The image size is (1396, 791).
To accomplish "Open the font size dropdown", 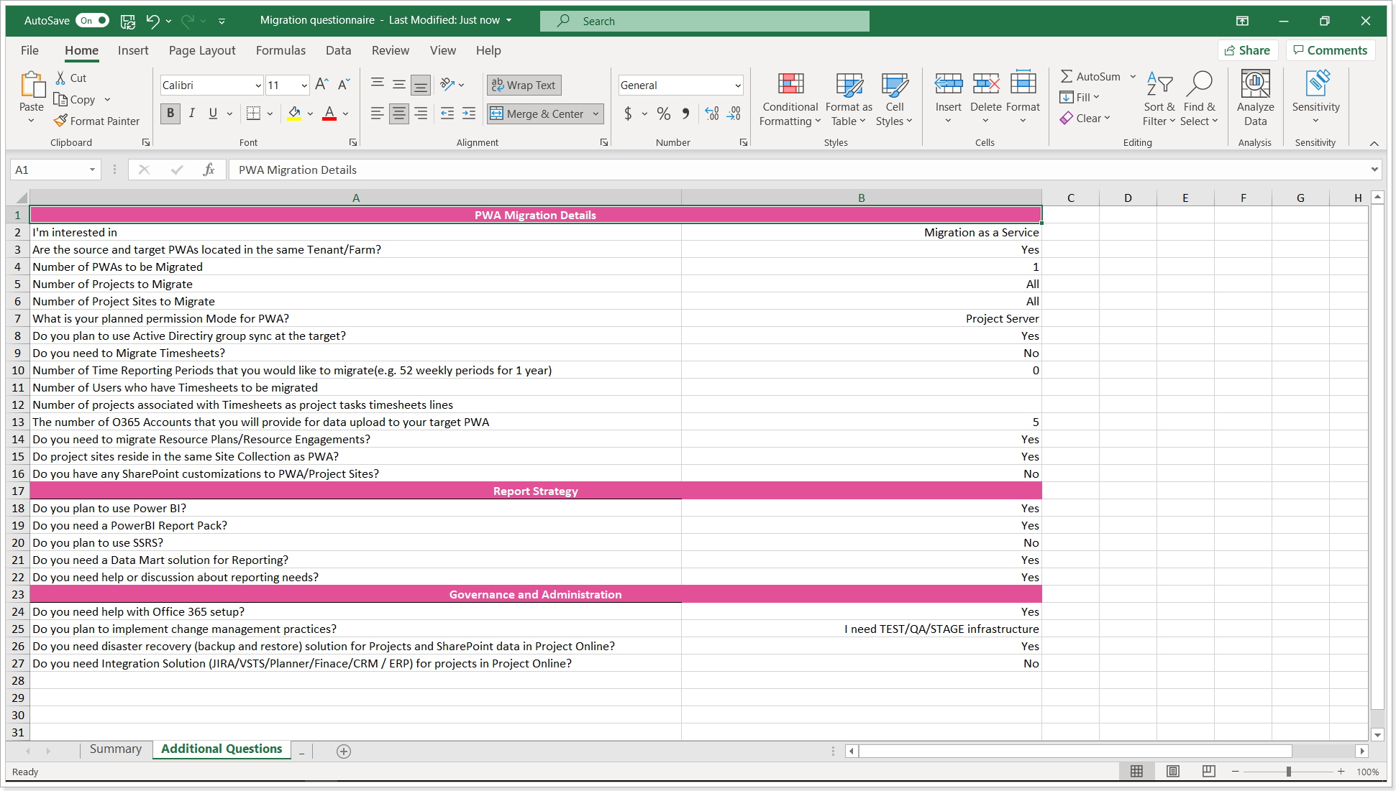I will pyautogui.click(x=304, y=85).
